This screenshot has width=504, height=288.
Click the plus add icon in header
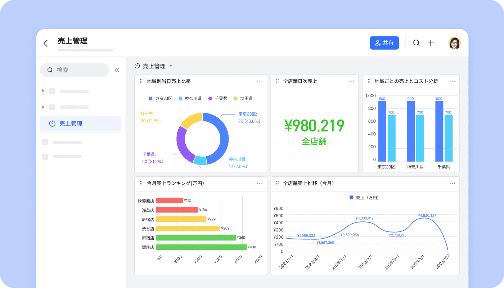[431, 43]
